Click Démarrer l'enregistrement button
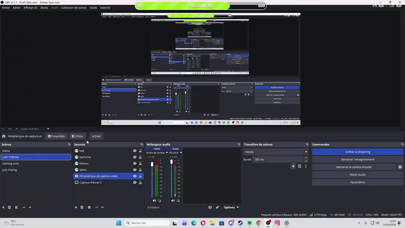The width and height of the screenshot is (405, 228). tap(358, 160)
